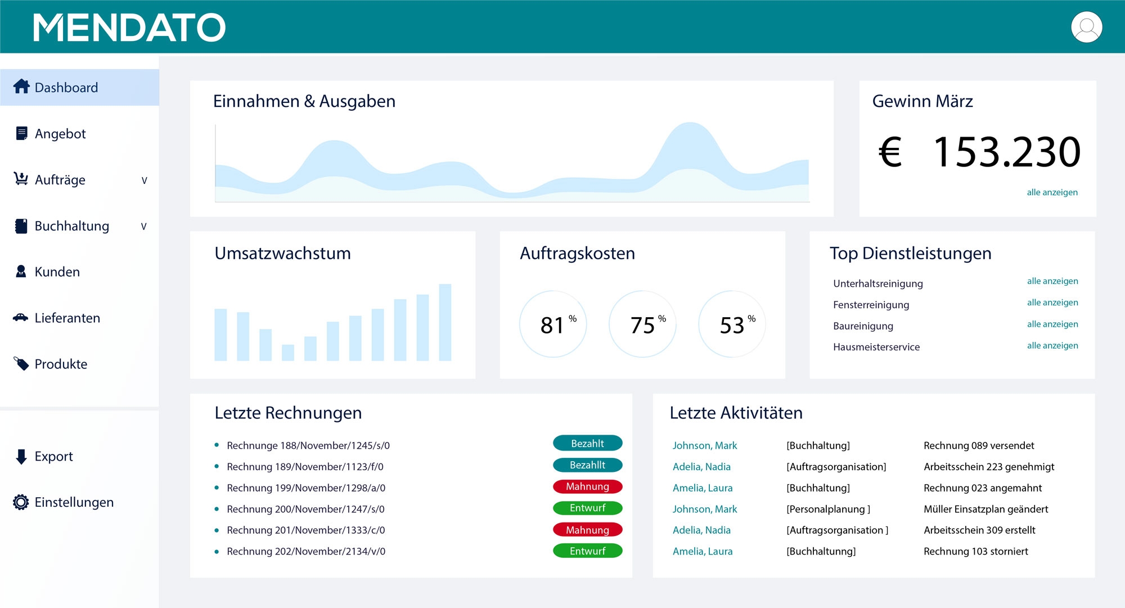
Task: Click the Produkte price tag icon
Action: [21, 364]
